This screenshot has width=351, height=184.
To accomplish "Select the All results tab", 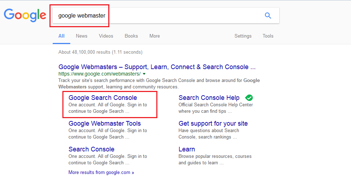I will (61, 36).
